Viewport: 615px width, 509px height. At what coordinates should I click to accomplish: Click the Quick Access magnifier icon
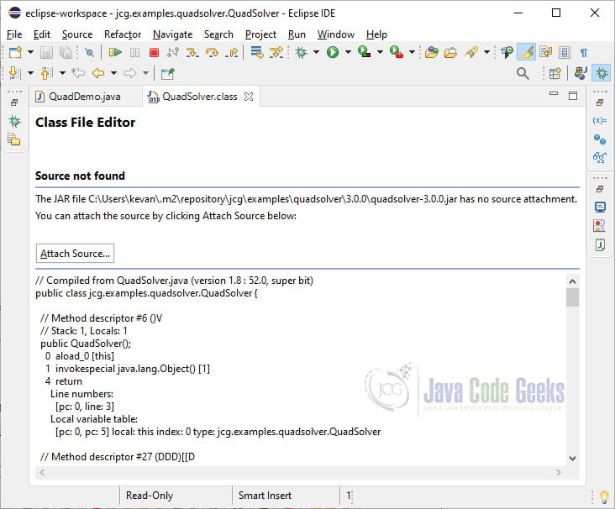(x=523, y=73)
